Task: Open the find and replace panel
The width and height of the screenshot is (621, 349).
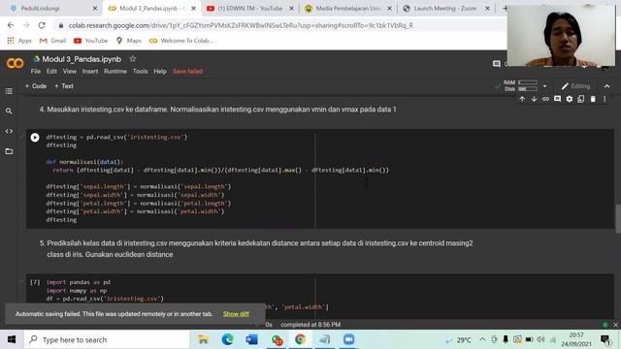Action: [9, 111]
